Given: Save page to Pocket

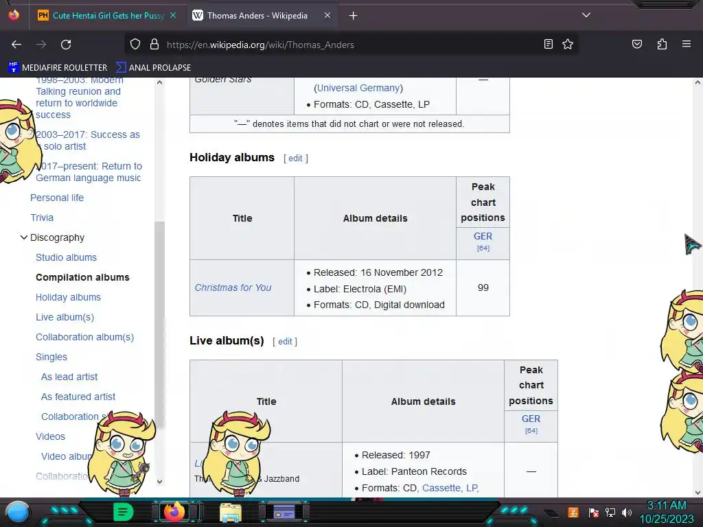Looking at the screenshot, I should coord(637,44).
